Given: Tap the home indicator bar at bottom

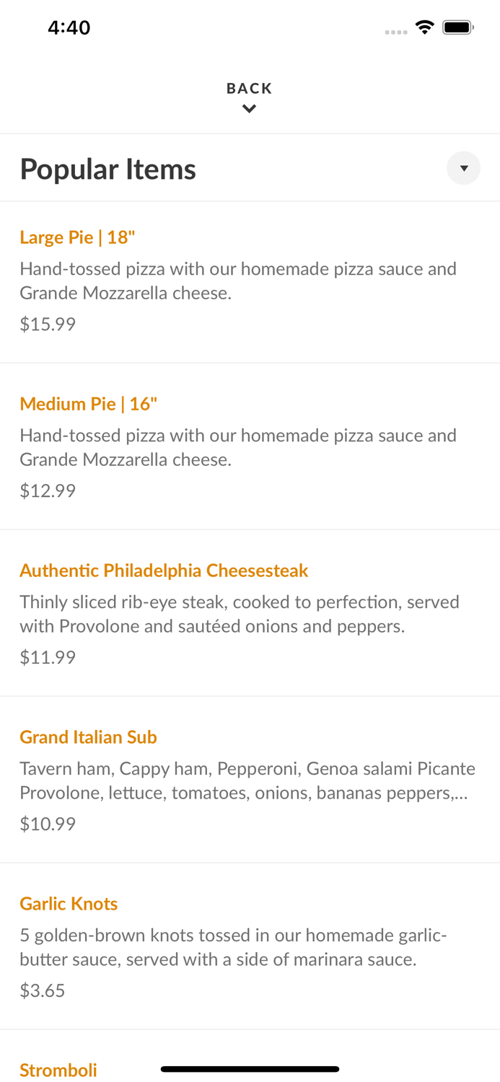Looking at the screenshot, I should (250, 1069).
